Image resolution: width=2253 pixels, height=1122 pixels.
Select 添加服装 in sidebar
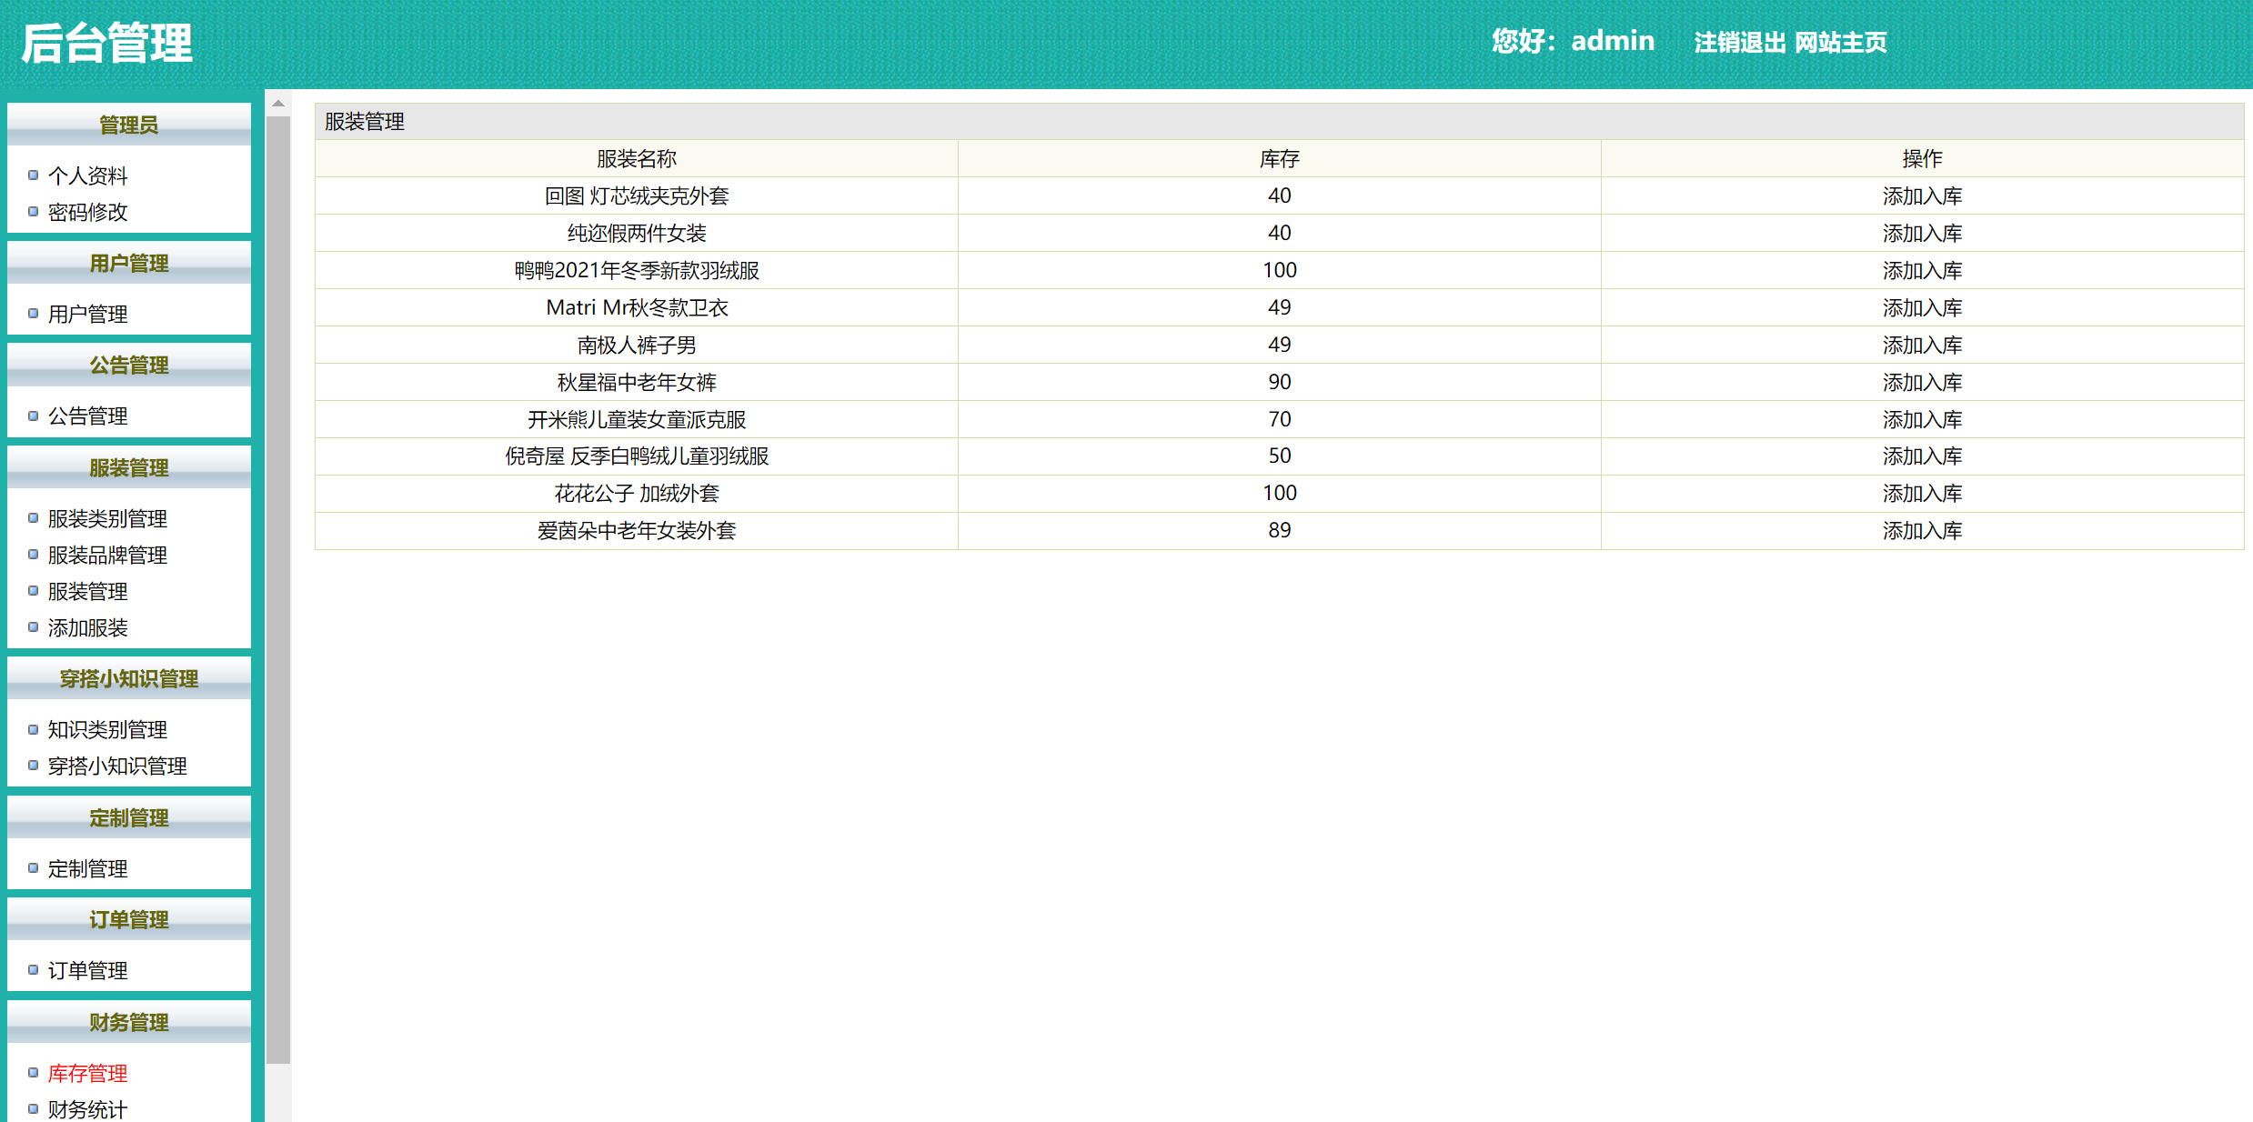pos(87,628)
